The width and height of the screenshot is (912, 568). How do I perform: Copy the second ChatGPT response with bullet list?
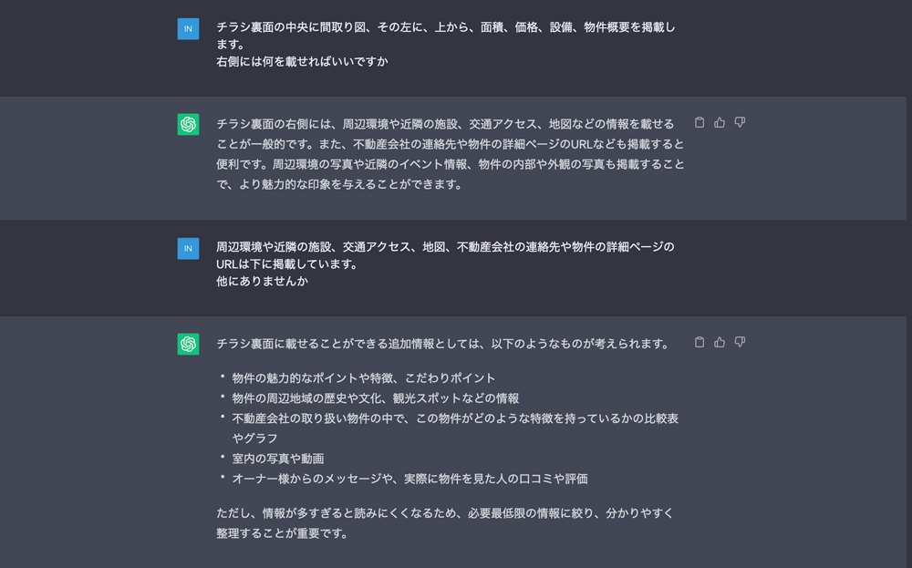700,342
